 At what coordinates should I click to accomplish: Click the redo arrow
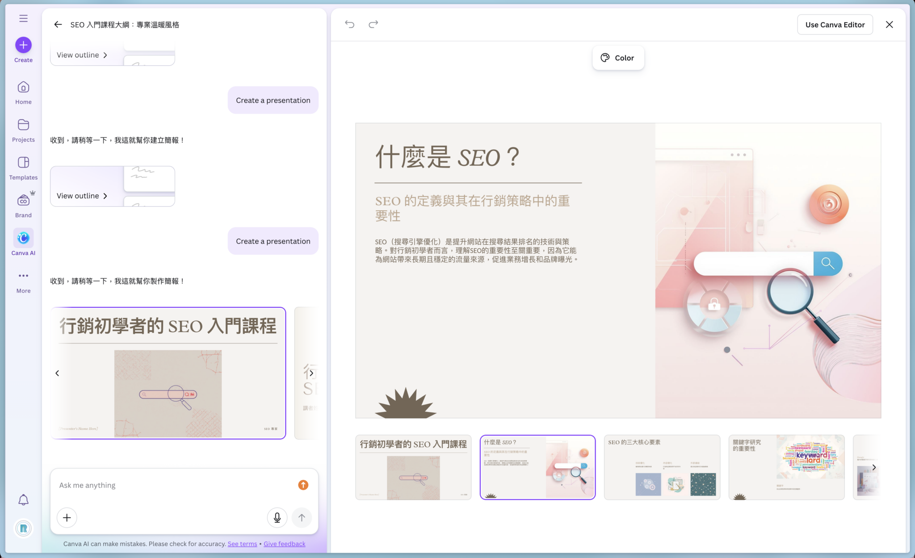pyautogui.click(x=373, y=24)
